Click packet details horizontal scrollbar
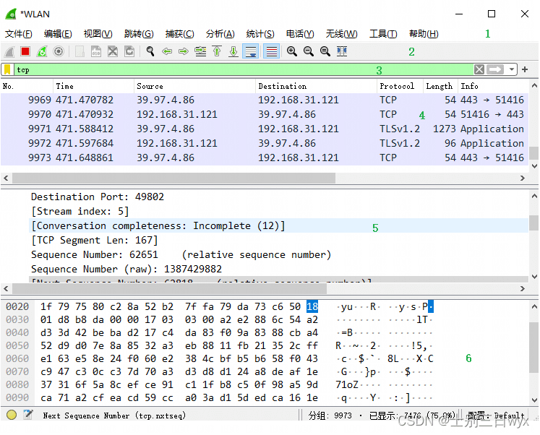 (x=169, y=288)
